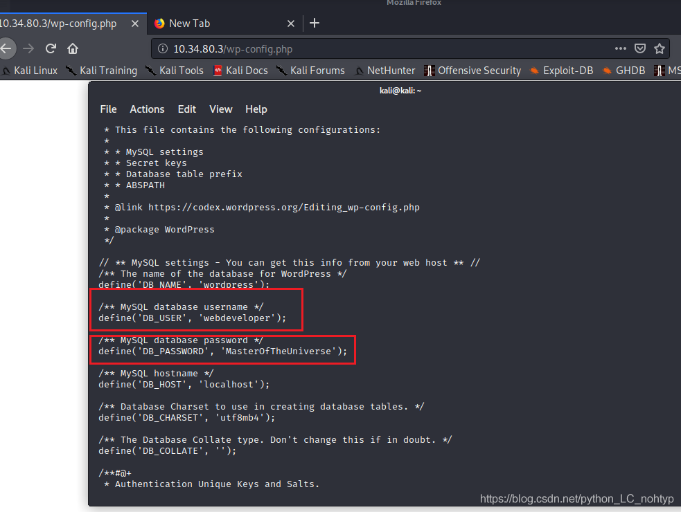
Task: Switch to the New Tab tab
Action: click(x=225, y=24)
